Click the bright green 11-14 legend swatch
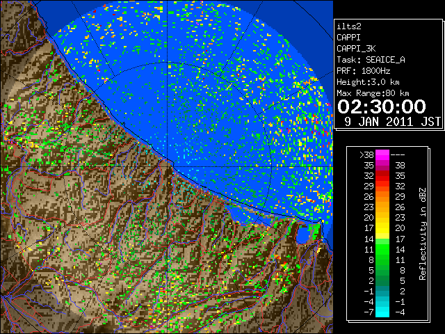Image resolution: width=445 pixels, height=334 pixels. click(382, 249)
